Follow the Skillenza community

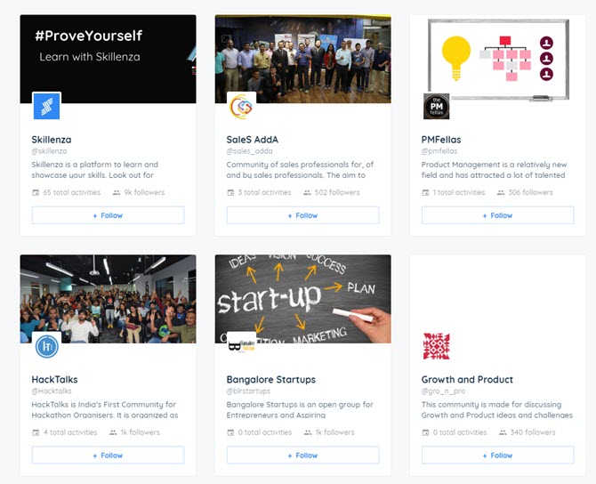[108, 215]
